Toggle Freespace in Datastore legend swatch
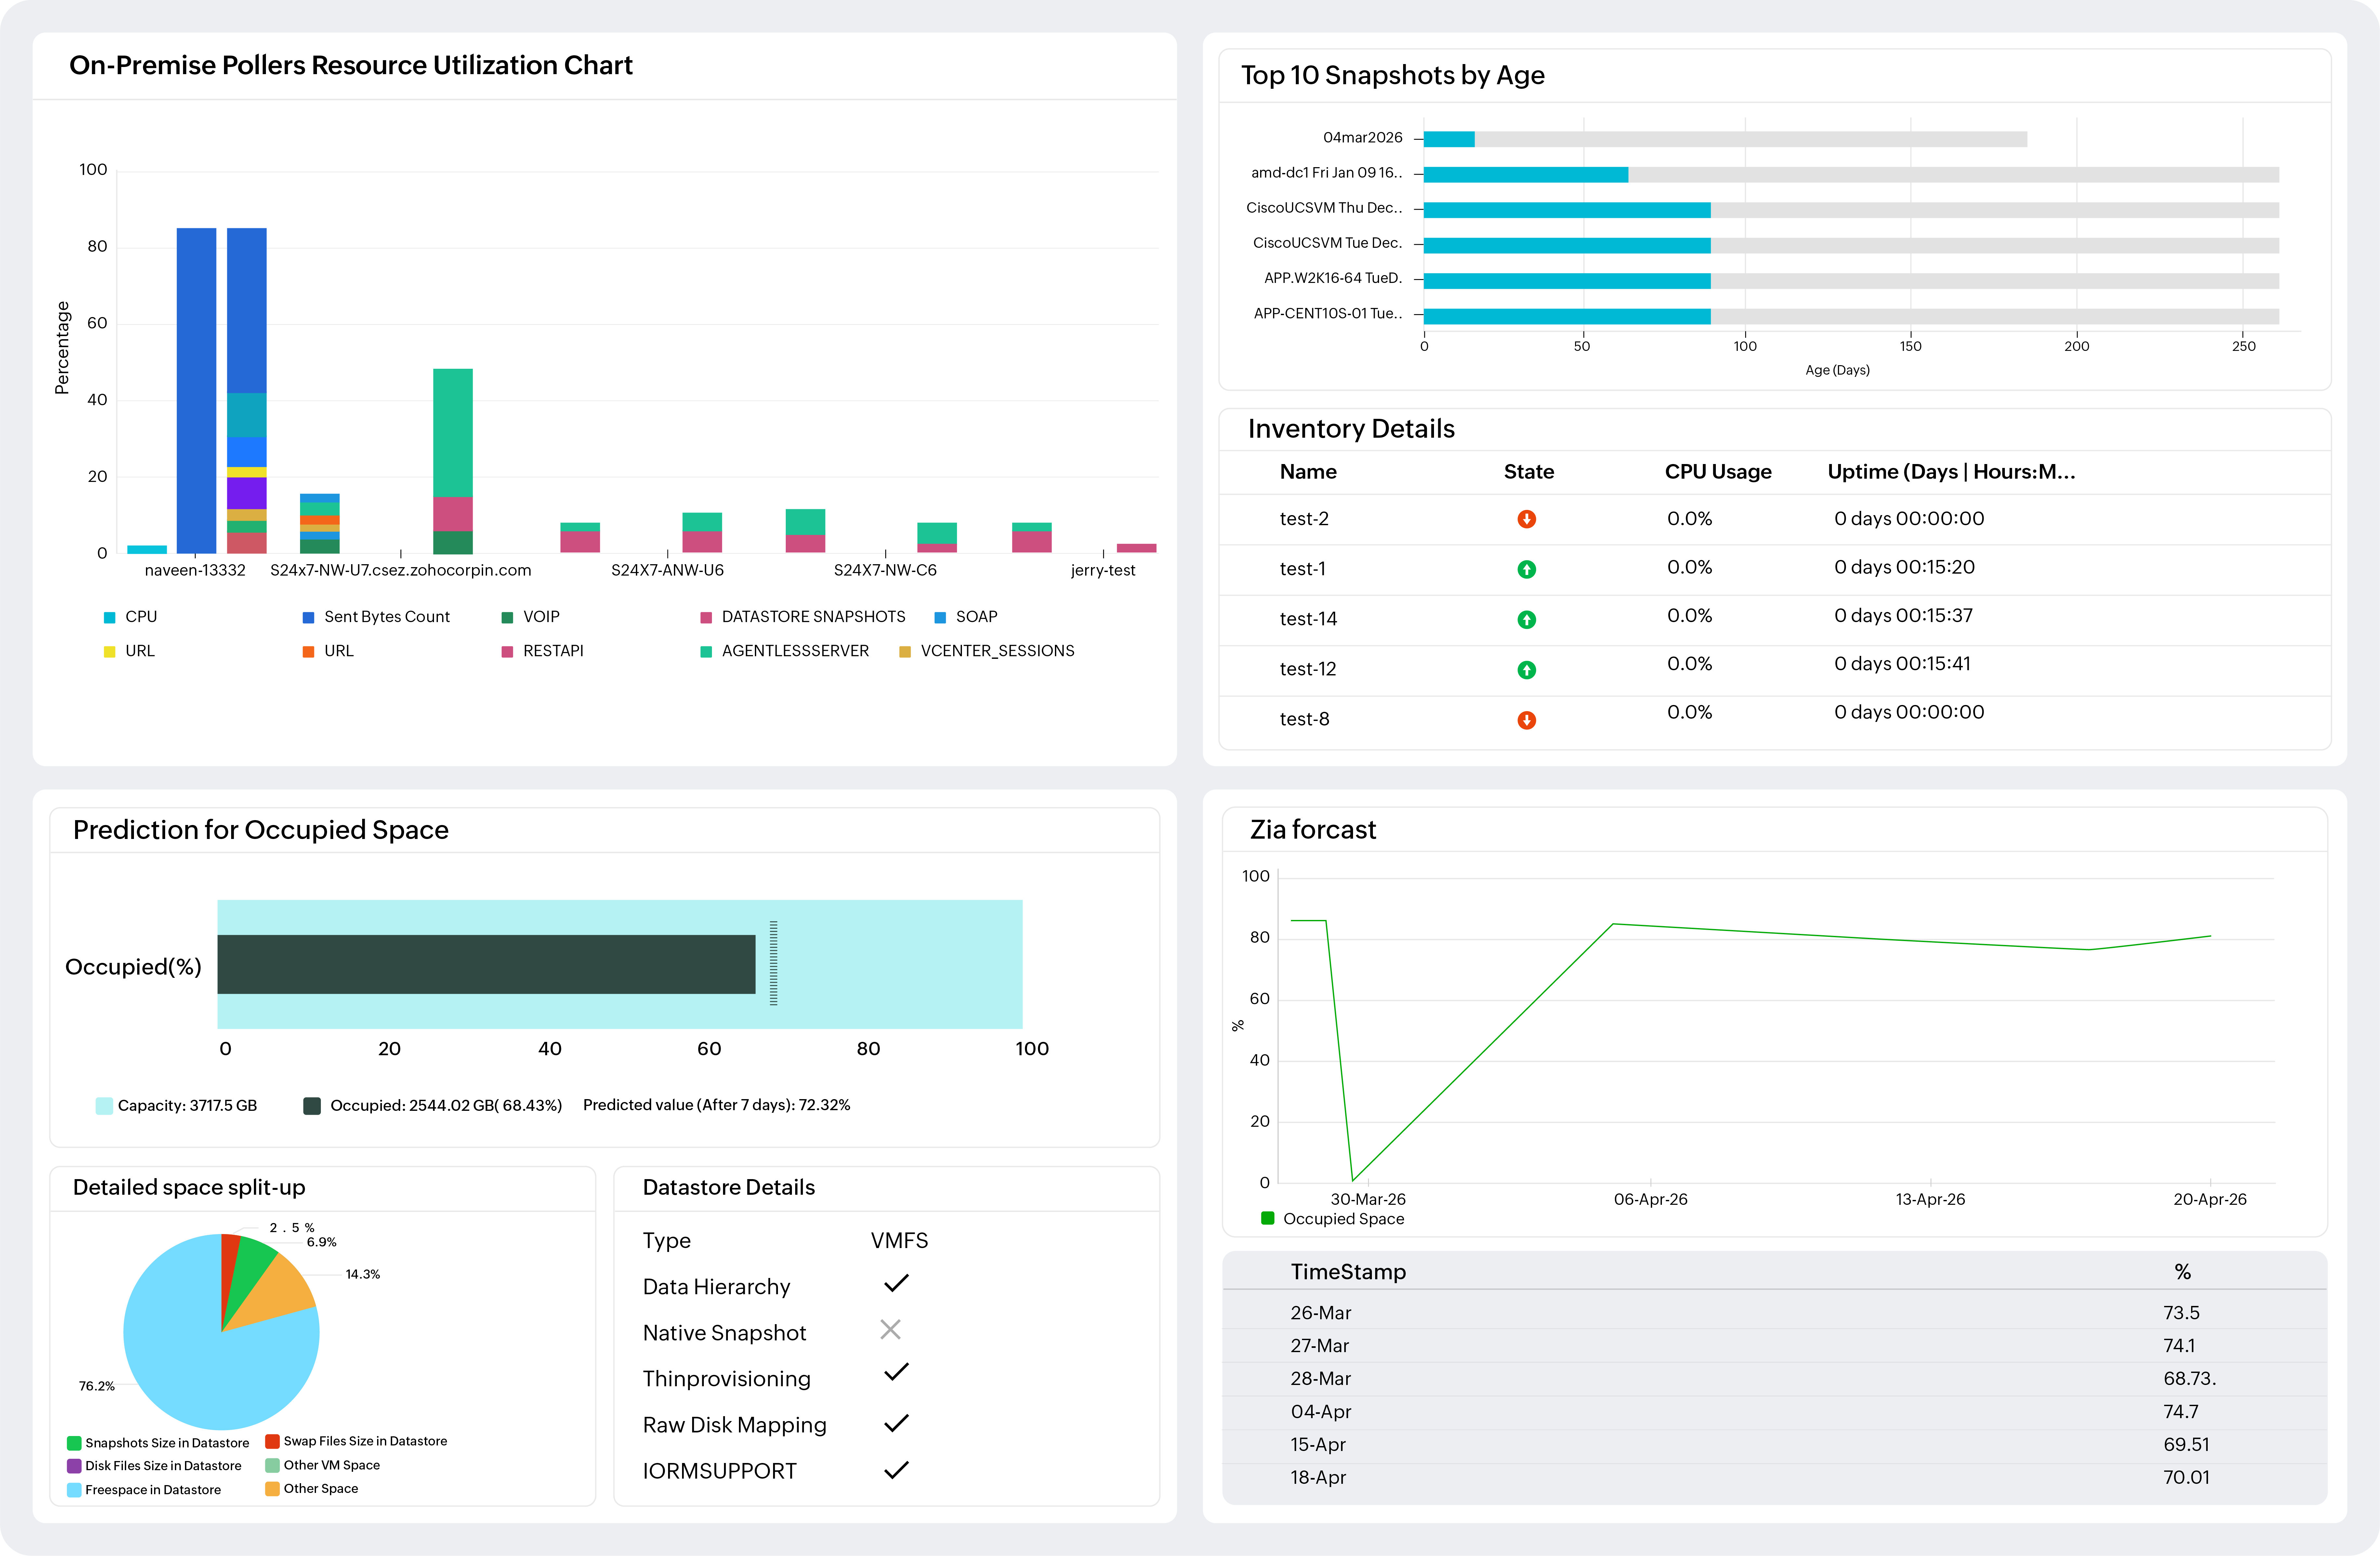 tap(74, 1490)
